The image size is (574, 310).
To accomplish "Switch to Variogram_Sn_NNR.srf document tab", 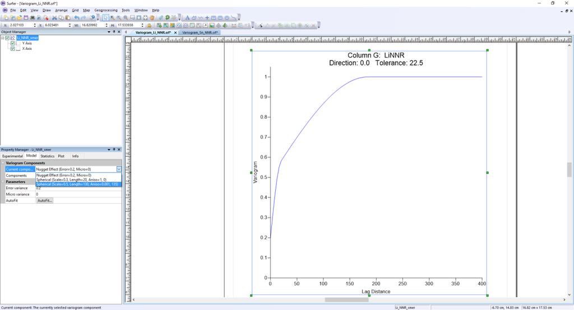I will tap(200, 32).
